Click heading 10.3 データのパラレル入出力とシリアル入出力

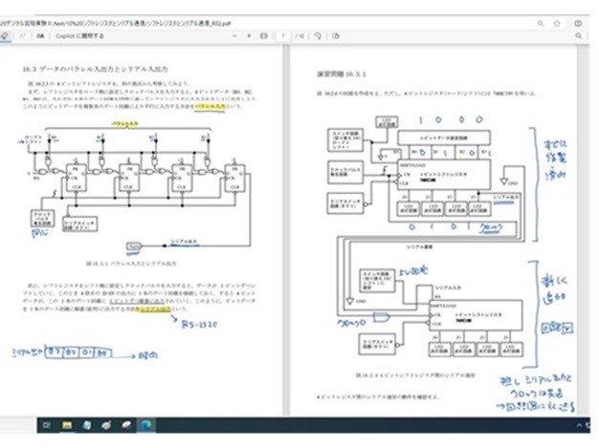95,69
